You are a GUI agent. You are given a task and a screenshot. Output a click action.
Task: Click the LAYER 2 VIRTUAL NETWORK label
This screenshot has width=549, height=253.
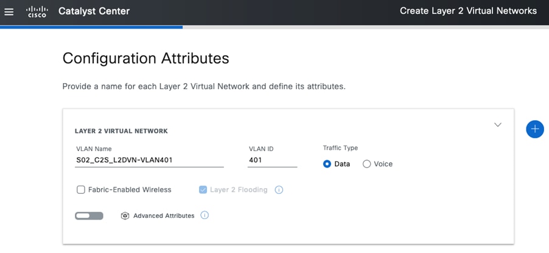121,131
